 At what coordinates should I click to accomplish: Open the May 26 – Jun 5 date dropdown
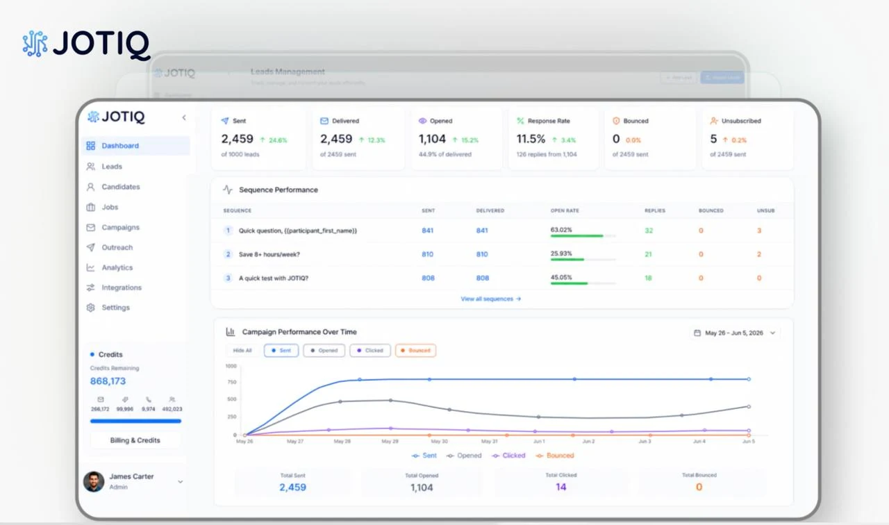tap(736, 333)
